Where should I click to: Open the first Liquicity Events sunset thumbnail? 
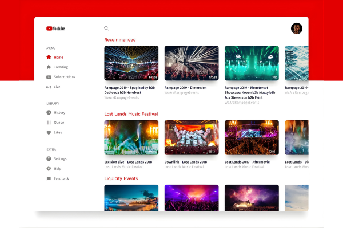pyautogui.click(x=131, y=198)
